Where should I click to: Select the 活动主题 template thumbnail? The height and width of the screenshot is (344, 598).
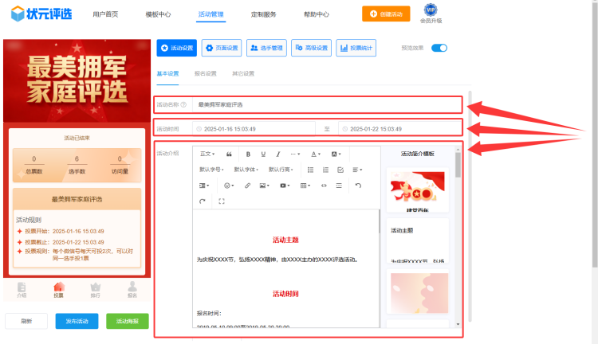click(x=418, y=240)
